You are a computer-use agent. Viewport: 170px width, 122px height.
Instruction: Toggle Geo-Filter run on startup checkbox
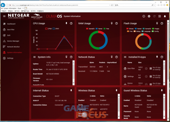tap(151, 69)
